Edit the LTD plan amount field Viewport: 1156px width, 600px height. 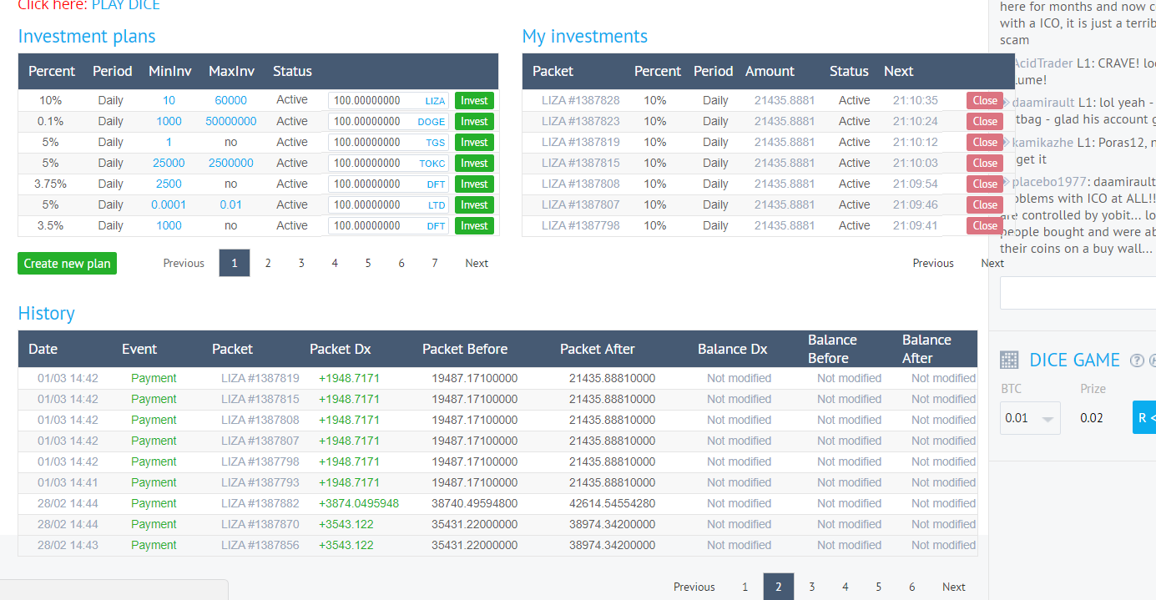(388, 204)
